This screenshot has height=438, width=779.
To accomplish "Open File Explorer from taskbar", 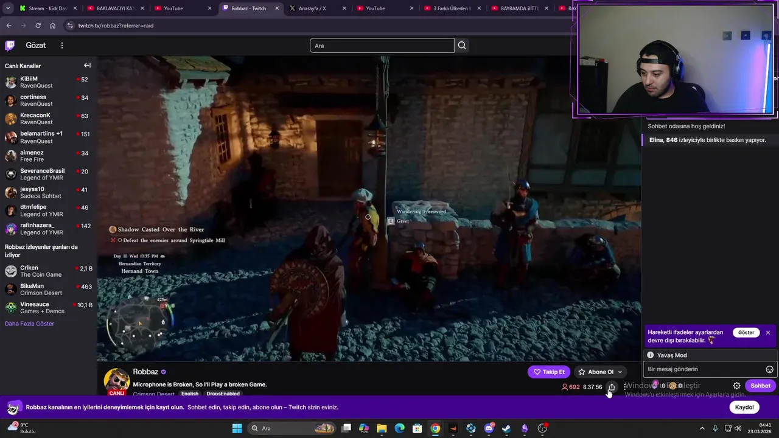I will 382,428.
